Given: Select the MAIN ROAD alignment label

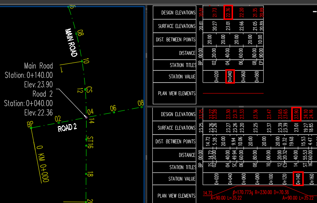Looking at the screenshot, I should coord(71,42).
